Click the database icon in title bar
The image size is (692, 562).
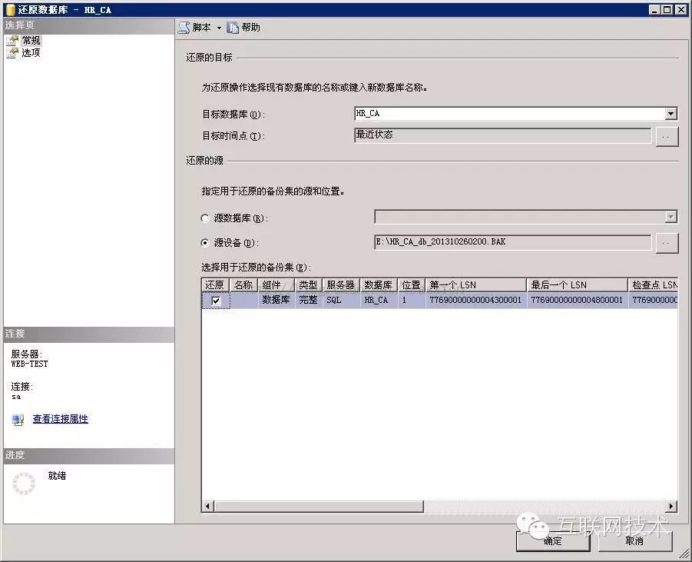(x=11, y=9)
